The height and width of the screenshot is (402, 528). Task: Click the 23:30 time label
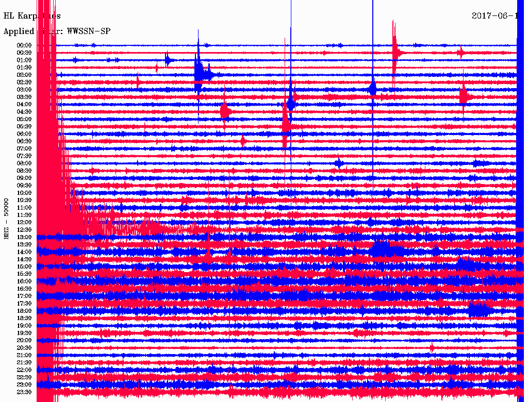tap(24, 392)
